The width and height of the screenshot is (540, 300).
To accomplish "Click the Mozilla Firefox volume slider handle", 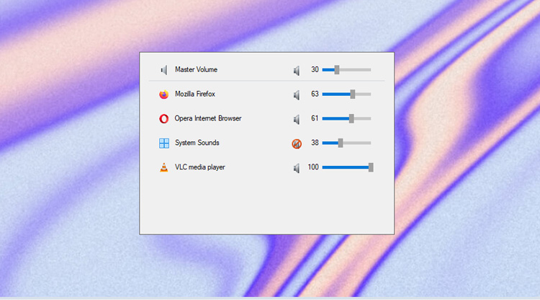I will pos(353,94).
